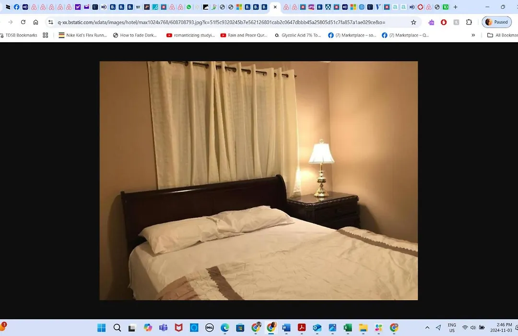Switch to the WhatsApp tab

(188, 7)
